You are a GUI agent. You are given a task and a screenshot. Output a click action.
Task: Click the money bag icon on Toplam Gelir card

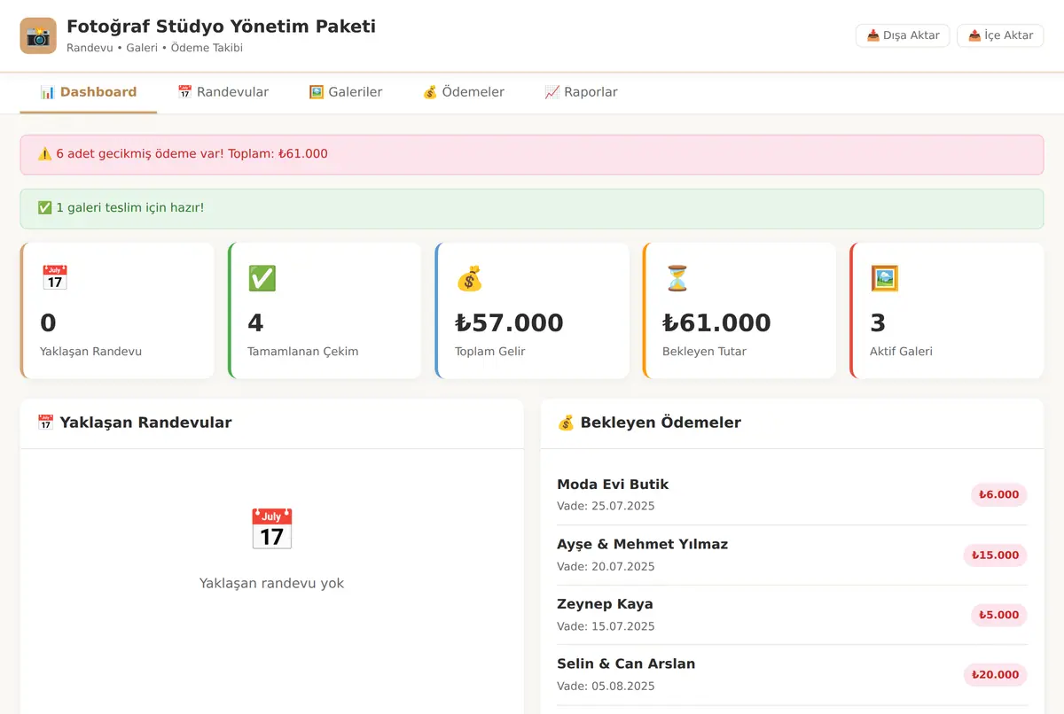(469, 278)
